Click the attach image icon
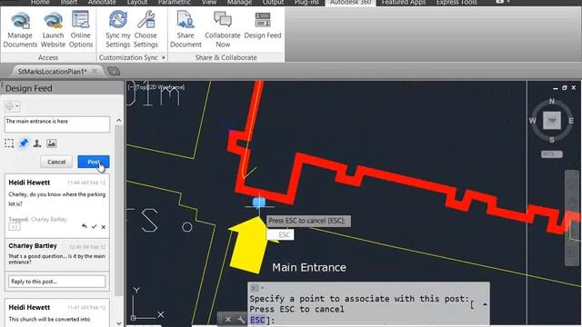 [x=51, y=144]
